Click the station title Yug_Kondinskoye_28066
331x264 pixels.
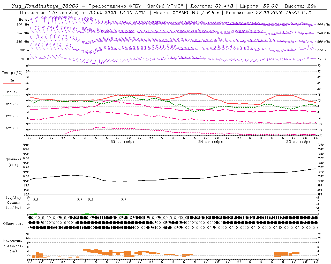[x=45, y=6]
